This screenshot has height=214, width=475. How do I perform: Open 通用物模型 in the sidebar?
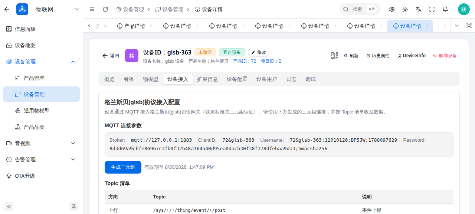[41, 111]
